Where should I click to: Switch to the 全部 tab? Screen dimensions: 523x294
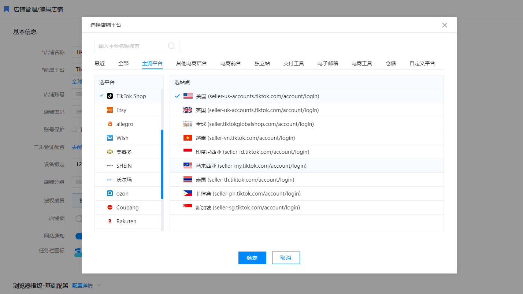[123, 63]
